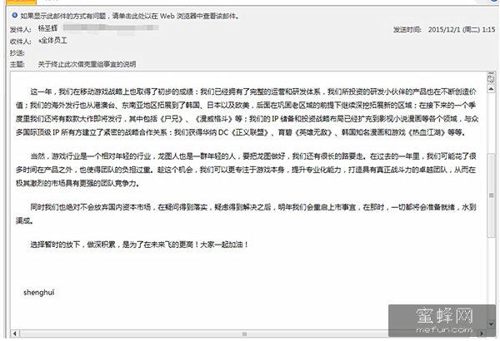Click the 发送时间 label
This screenshot has height=341, width=500.
(x=407, y=30)
